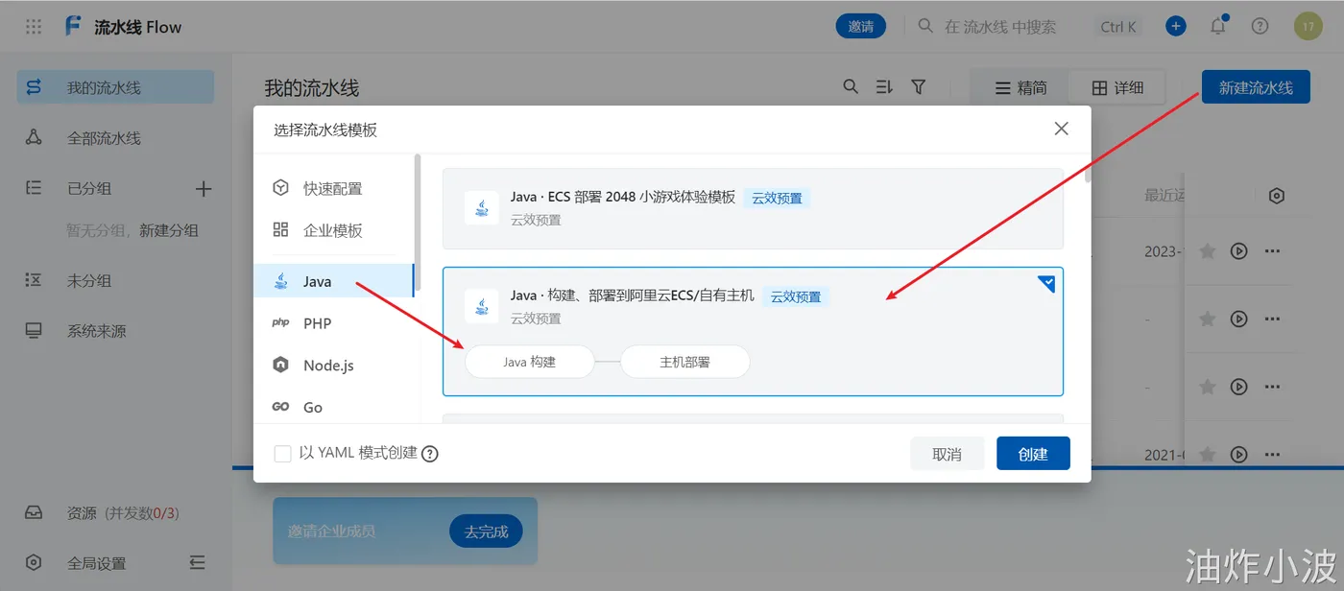Open the filter funnel icon
The height and width of the screenshot is (591, 1344).
[x=919, y=86]
